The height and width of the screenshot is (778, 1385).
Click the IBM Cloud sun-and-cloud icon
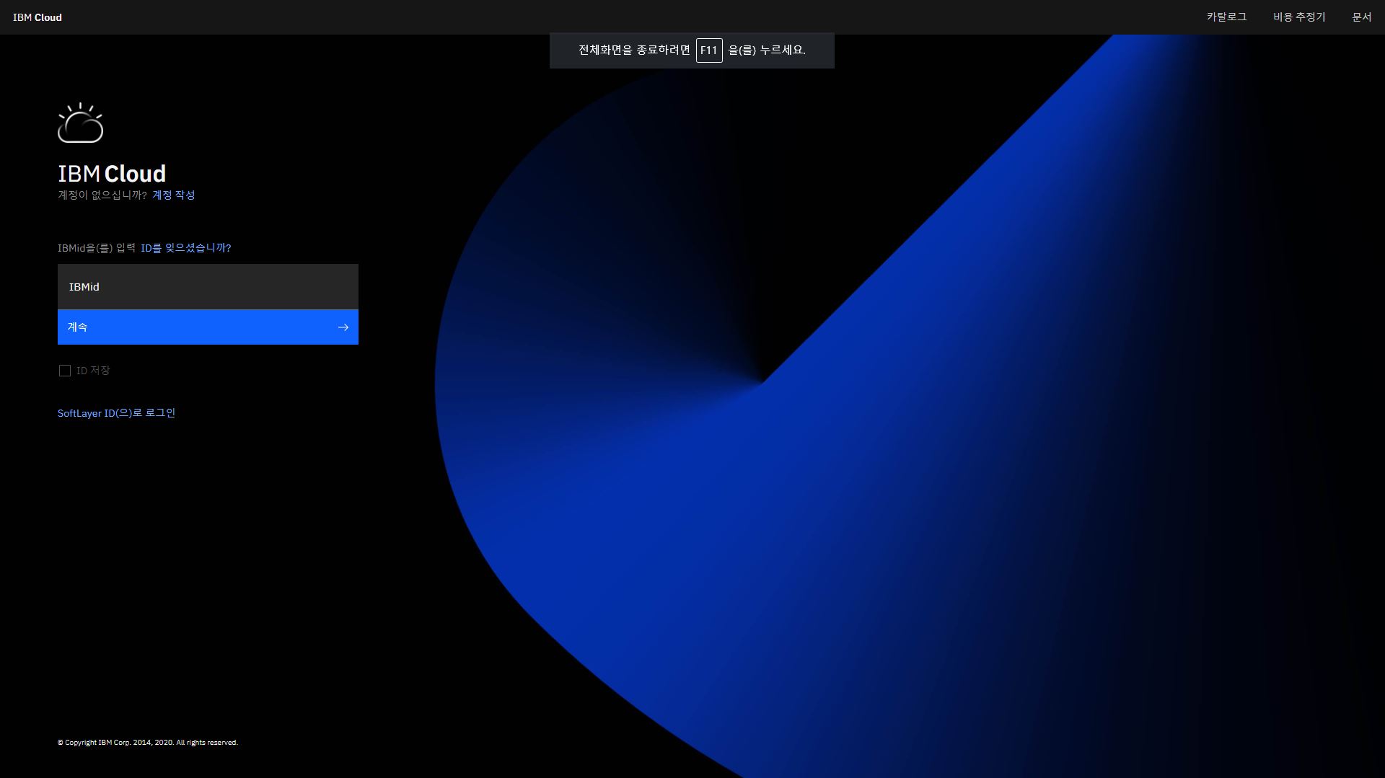(x=81, y=123)
